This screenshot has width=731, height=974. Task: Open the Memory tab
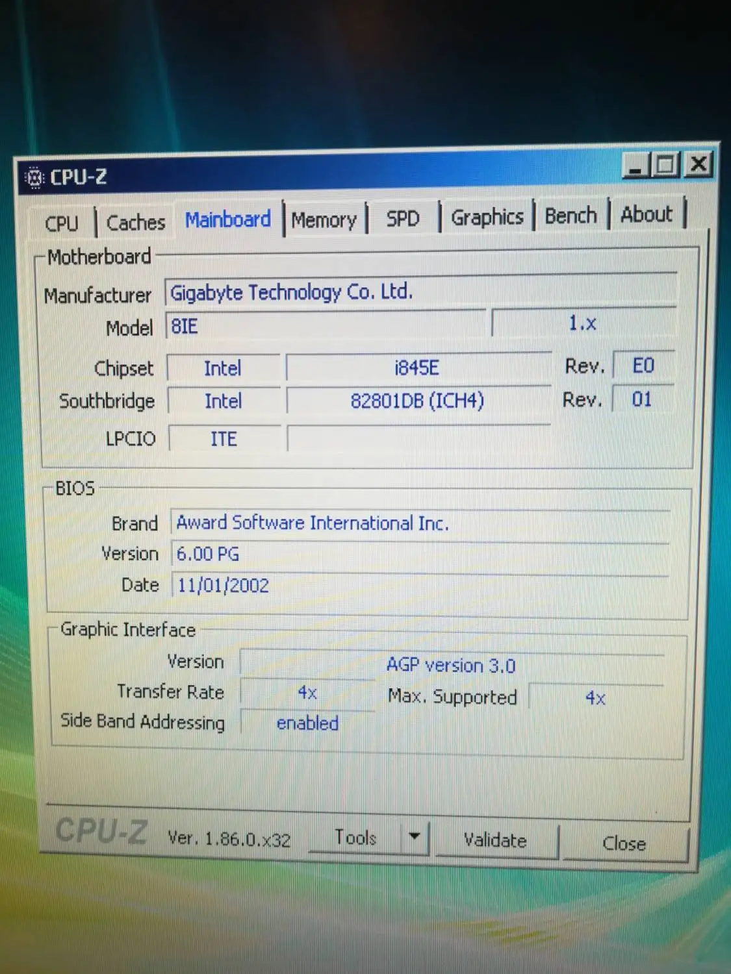324,220
